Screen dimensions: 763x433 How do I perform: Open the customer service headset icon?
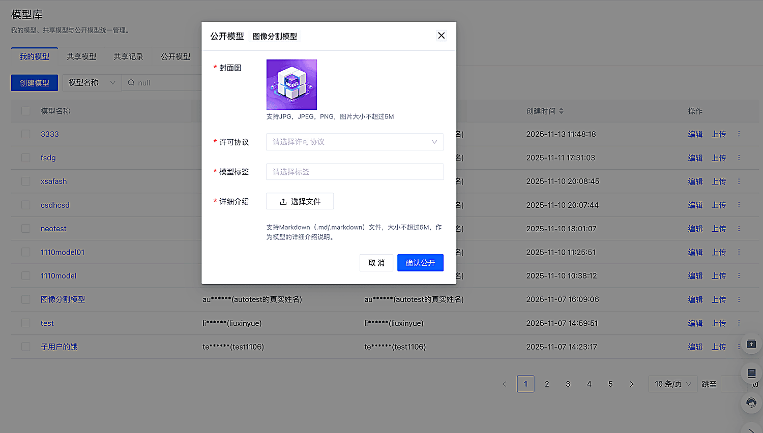tap(751, 403)
